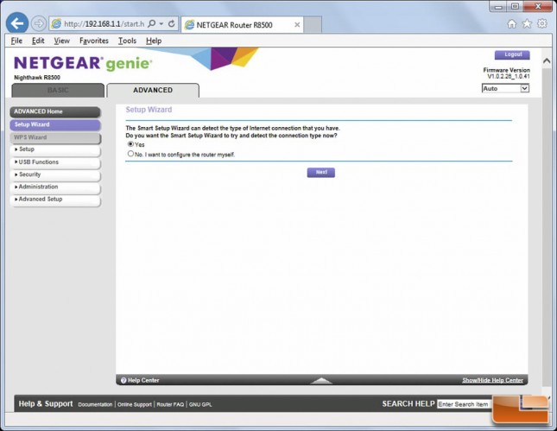Click the Enter Search Item field

465,404
